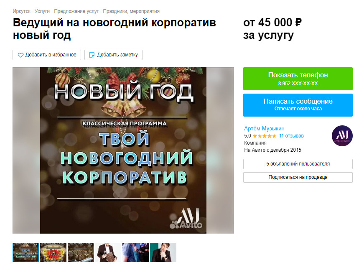The width and height of the screenshot is (364, 280).
Task: Click the note icon beside Добавить заметку
Action: (92, 55)
